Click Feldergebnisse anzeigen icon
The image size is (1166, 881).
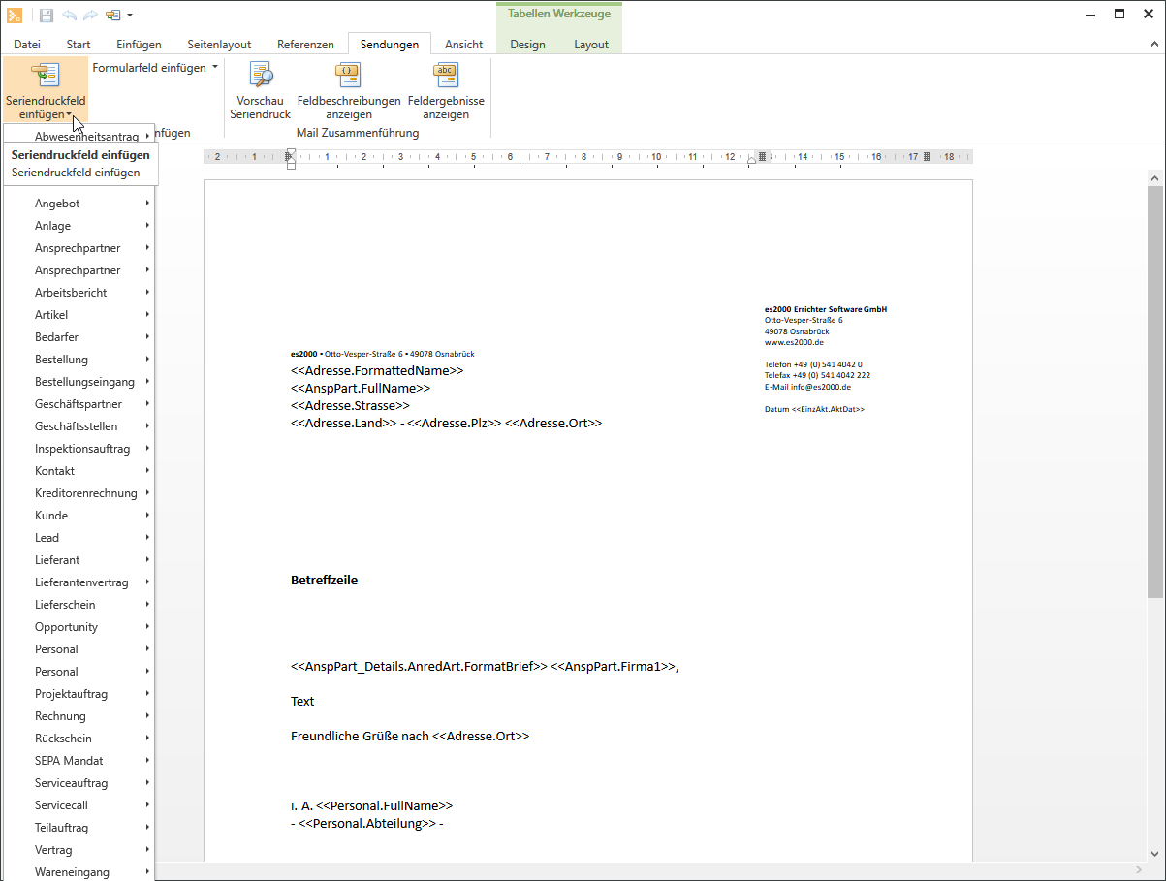[446, 76]
